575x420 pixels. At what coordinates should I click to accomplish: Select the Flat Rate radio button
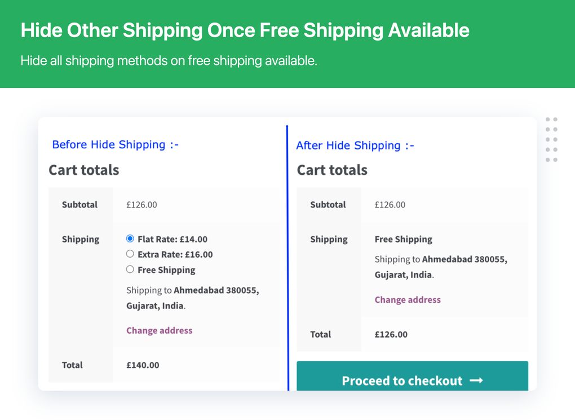pyautogui.click(x=130, y=238)
